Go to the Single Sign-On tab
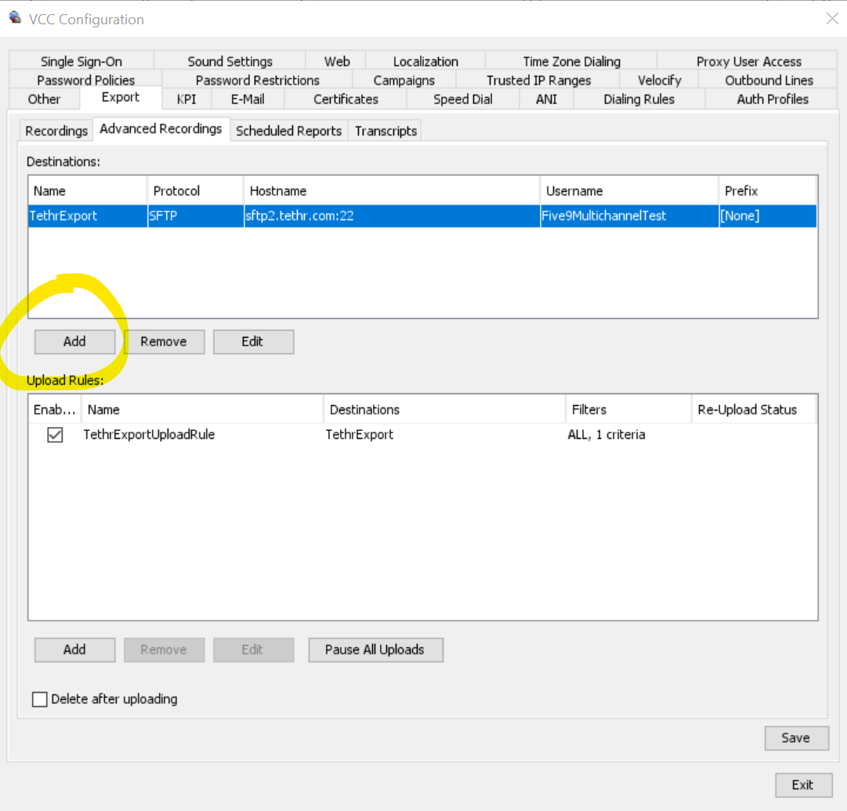Image resolution: width=847 pixels, height=811 pixels. (81, 61)
